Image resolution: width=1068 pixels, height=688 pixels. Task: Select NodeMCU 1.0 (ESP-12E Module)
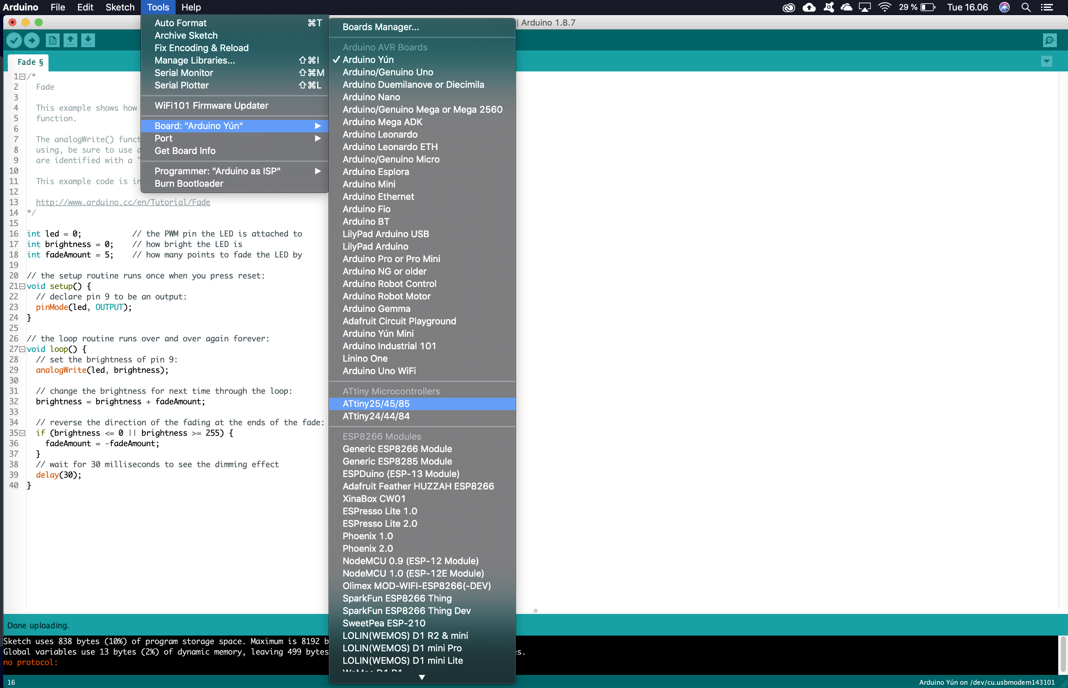coord(422,574)
